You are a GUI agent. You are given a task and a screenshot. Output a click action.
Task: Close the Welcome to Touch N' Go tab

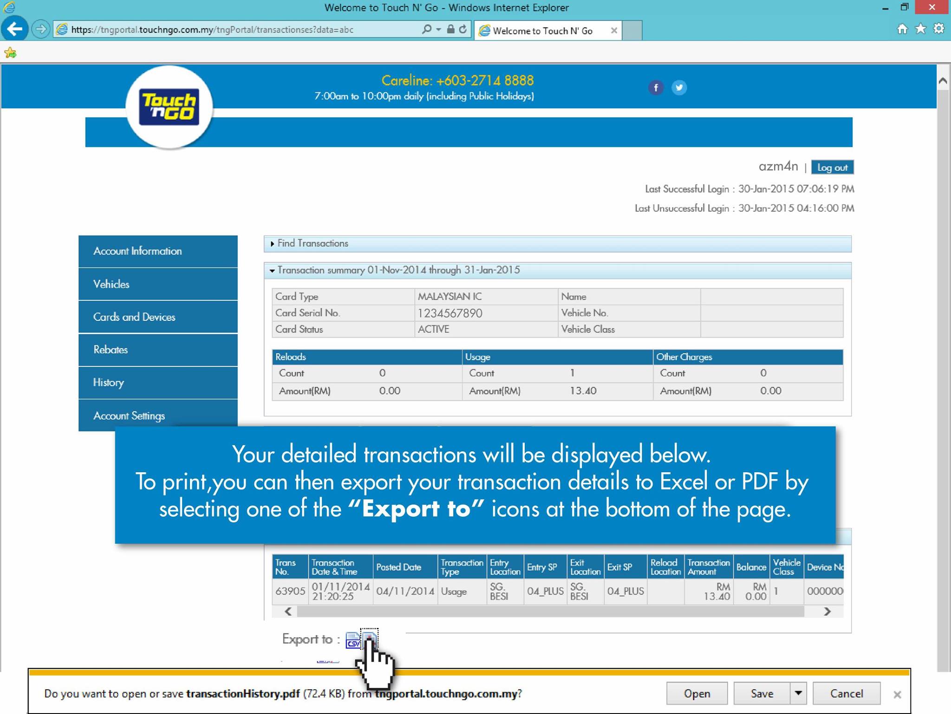[x=614, y=31]
